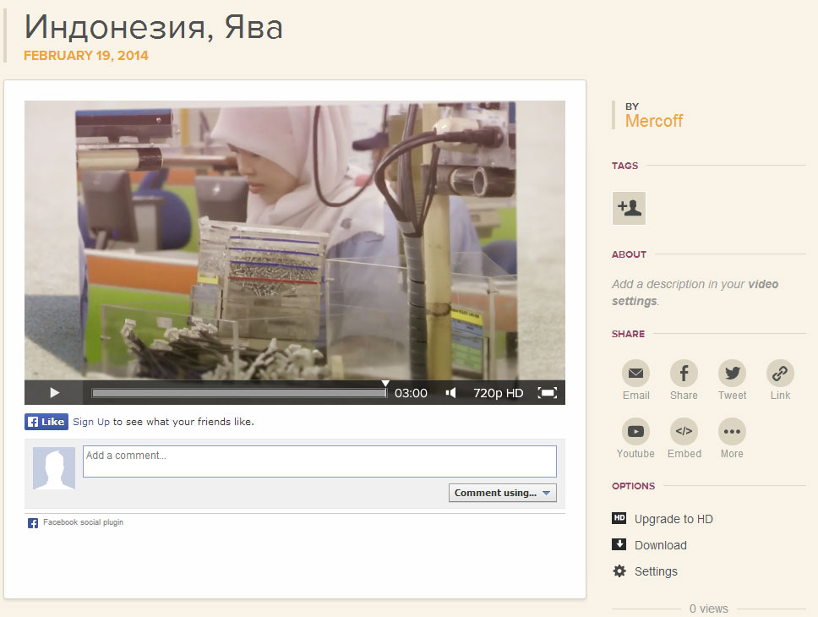Viewport: 818px width, 617px height.
Task: Share the video by Email
Action: click(x=635, y=379)
